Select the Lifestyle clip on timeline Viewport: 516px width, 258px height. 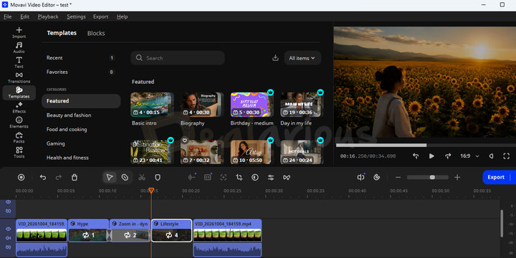pyautogui.click(x=172, y=230)
